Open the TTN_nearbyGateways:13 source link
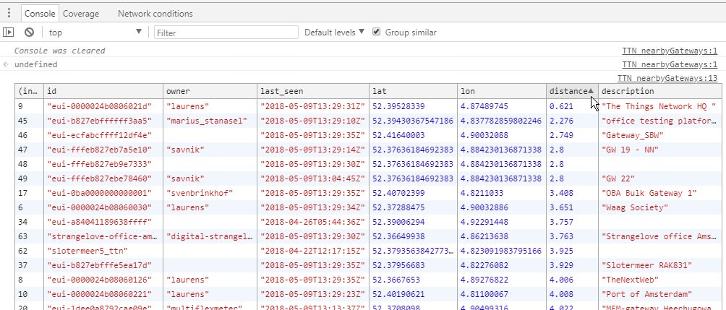Screen dimensions: 726x310 point(667,78)
